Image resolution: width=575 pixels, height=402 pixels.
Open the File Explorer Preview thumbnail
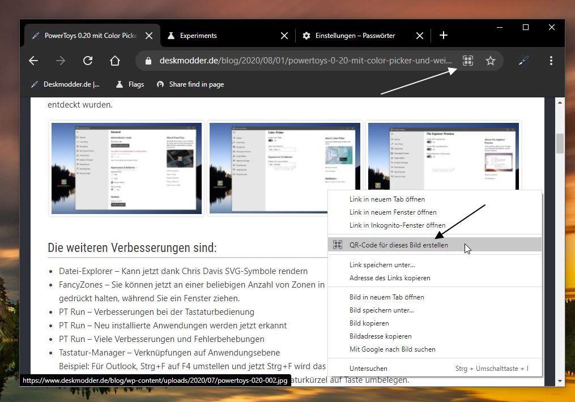444,156
